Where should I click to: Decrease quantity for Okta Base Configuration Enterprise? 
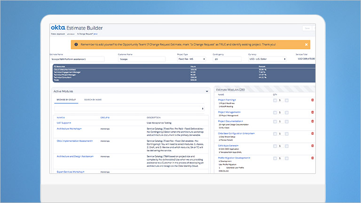pos(275,134)
